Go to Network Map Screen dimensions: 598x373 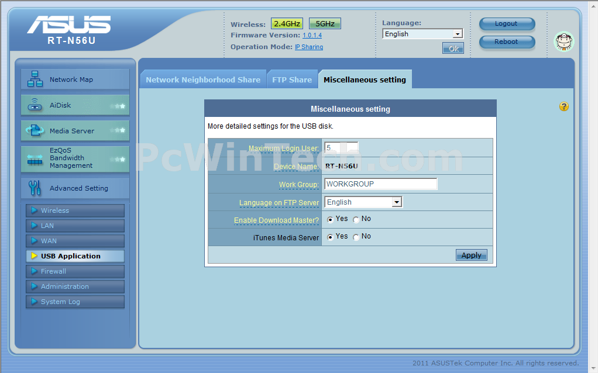pos(75,80)
